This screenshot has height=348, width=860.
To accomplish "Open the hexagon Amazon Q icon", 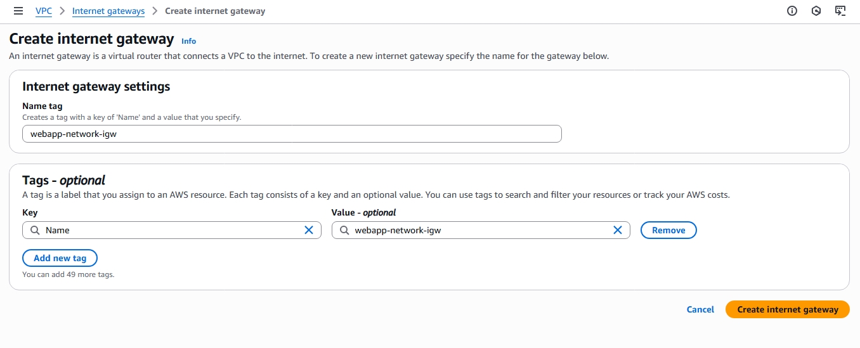I will (x=816, y=11).
